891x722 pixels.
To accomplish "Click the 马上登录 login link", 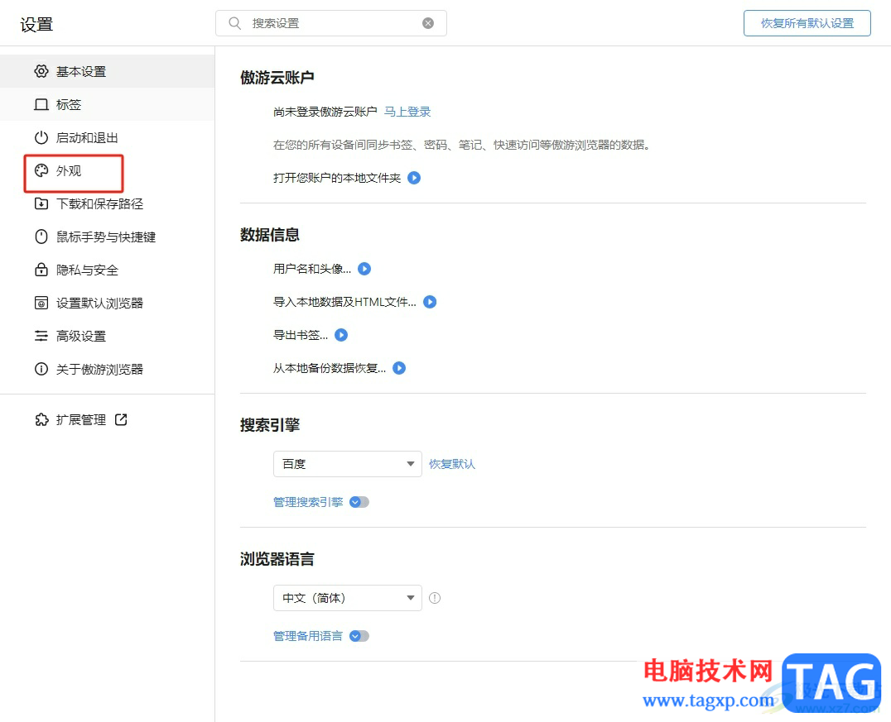I will 407,111.
